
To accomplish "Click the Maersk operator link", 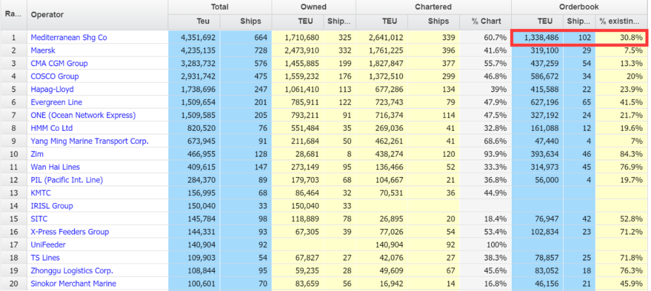I will click(43, 51).
